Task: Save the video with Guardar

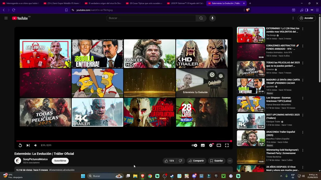Action: point(216,161)
